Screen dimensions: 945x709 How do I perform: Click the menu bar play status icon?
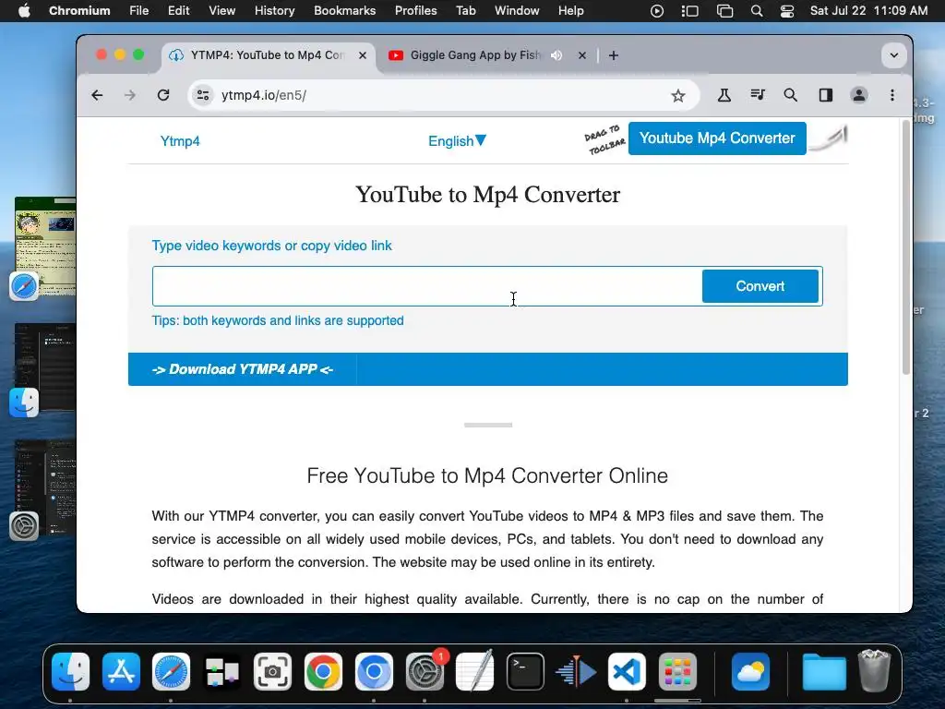[657, 11]
